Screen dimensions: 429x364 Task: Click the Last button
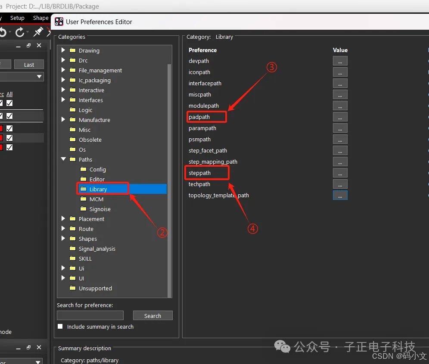tap(29, 65)
